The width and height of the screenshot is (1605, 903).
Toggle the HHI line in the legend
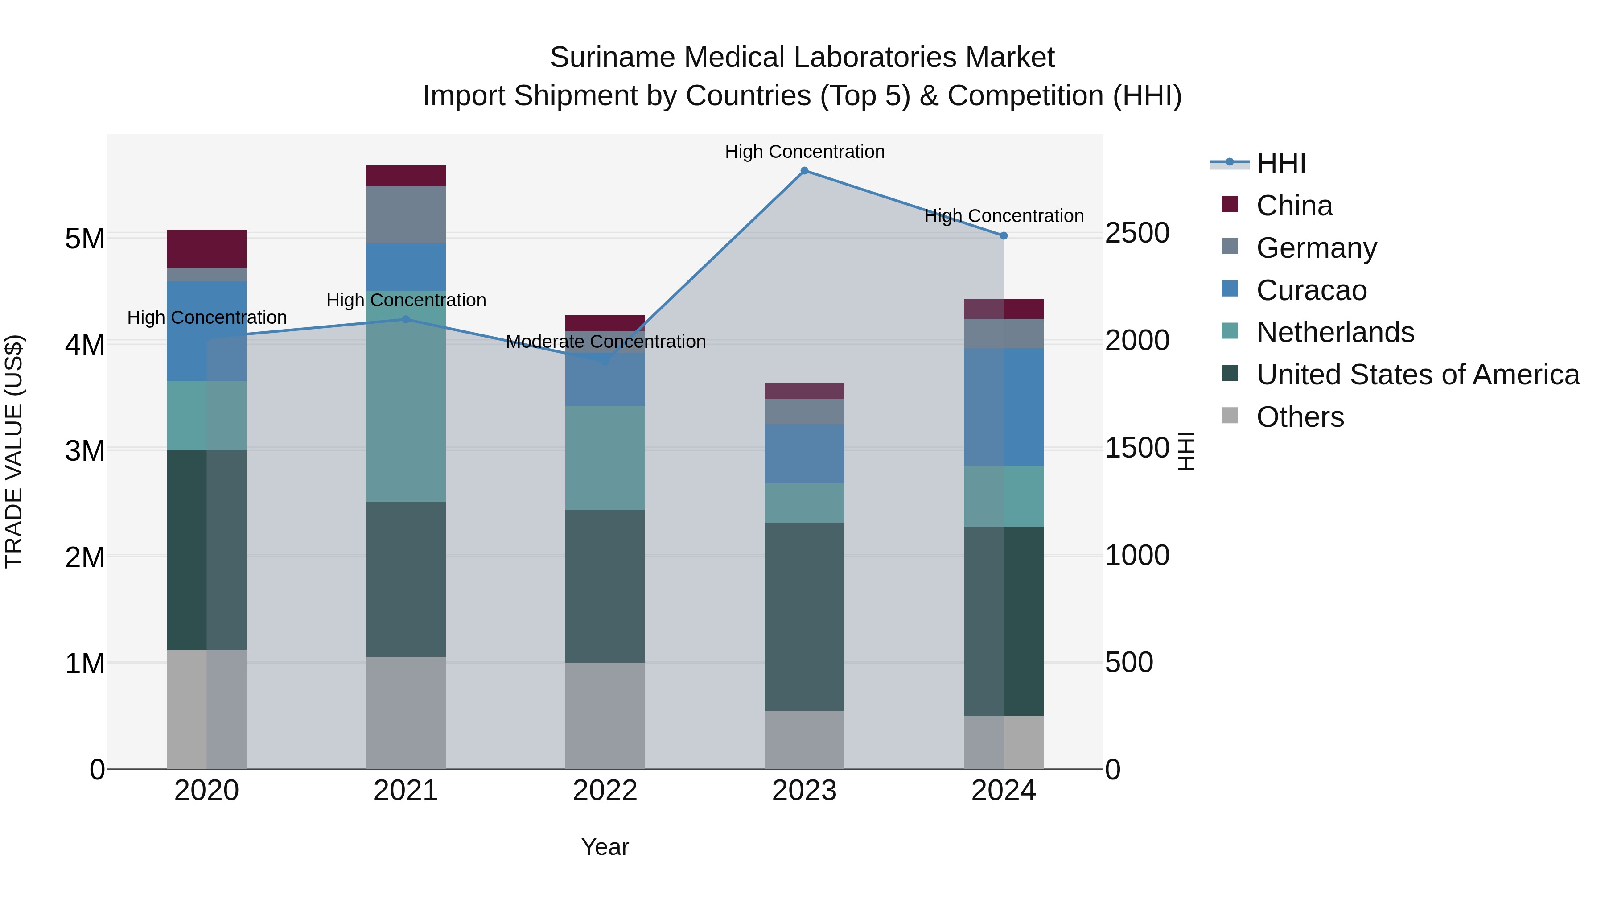(1258, 163)
